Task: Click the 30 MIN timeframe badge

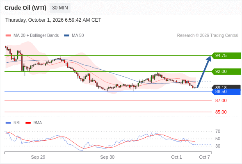Action: click(60, 8)
